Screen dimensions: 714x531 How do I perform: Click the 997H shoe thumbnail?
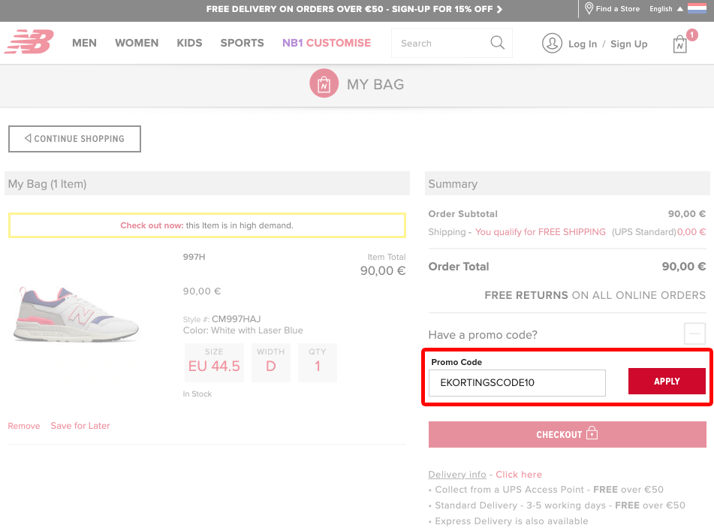[x=76, y=314]
